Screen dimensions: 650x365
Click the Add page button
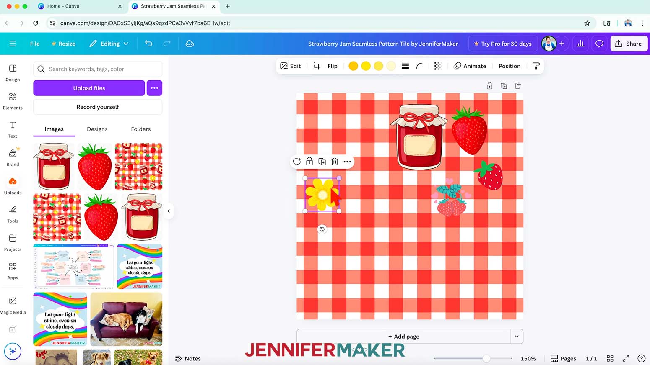403,337
